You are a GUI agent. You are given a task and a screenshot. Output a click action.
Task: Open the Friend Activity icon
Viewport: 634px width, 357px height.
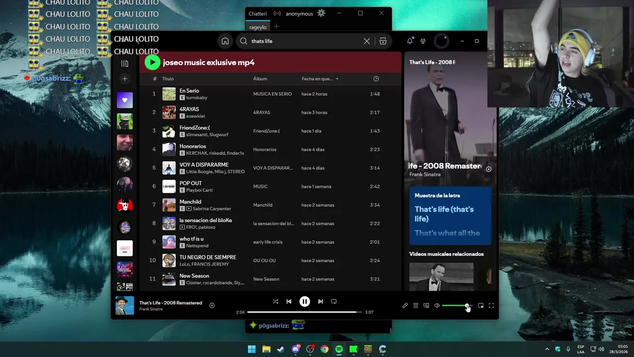[x=423, y=41]
